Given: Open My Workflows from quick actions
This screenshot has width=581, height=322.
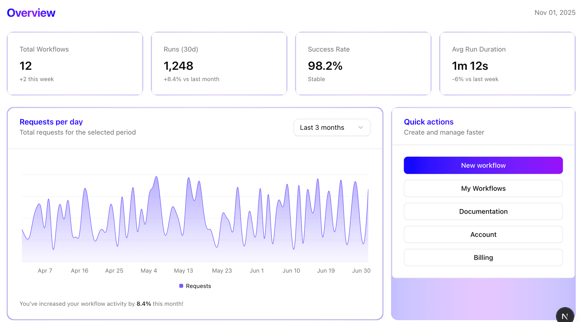Looking at the screenshot, I should (x=483, y=188).
